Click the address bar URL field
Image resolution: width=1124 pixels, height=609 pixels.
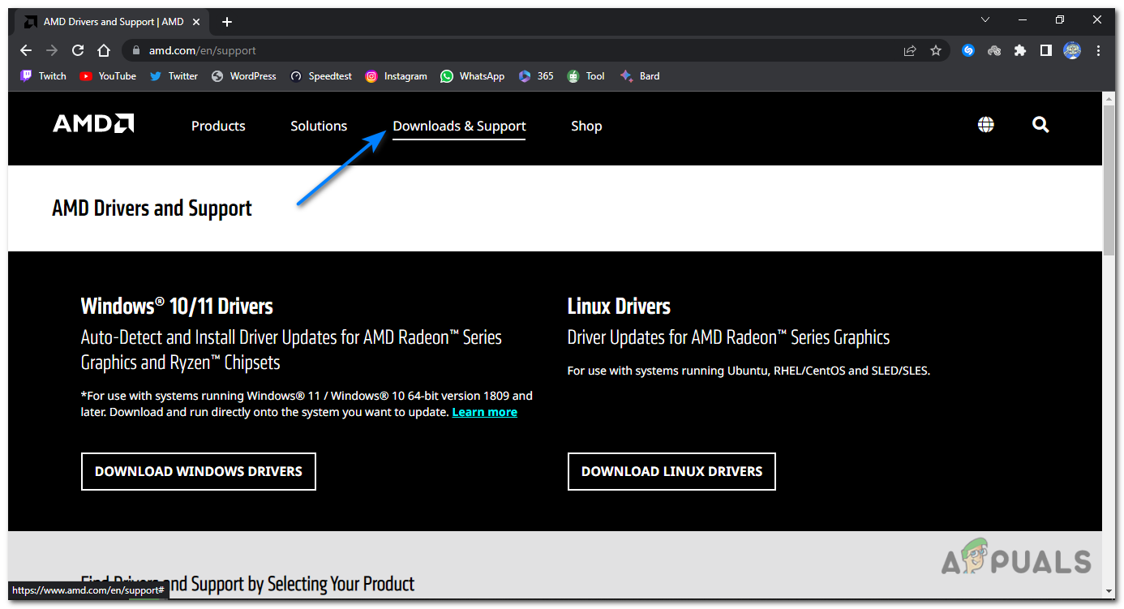487,50
